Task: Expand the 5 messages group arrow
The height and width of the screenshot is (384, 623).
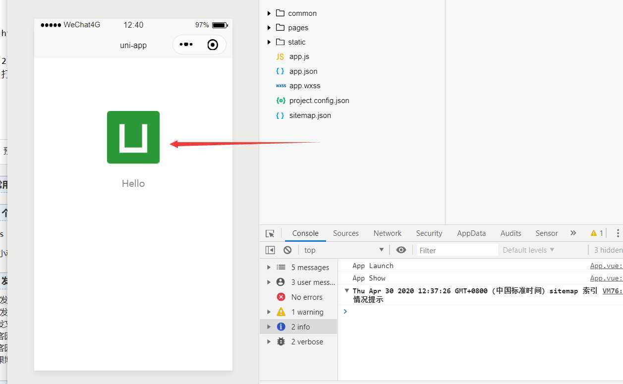Action: tap(269, 268)
